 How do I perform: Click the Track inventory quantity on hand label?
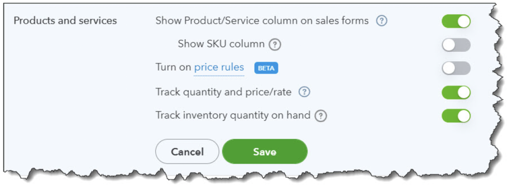[x=233, y=115]
